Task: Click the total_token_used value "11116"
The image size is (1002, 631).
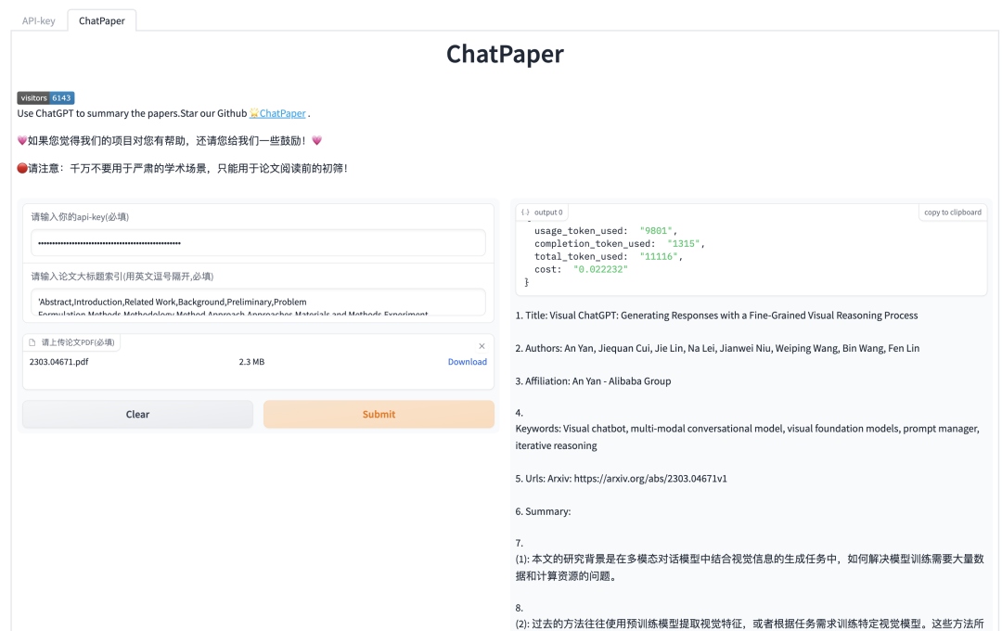Action: tap(658, 256)
